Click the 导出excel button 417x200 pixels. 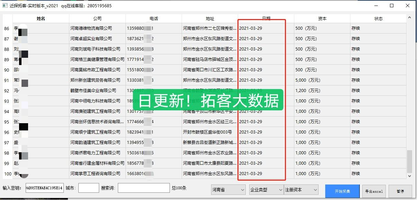(x=374, y=191)
